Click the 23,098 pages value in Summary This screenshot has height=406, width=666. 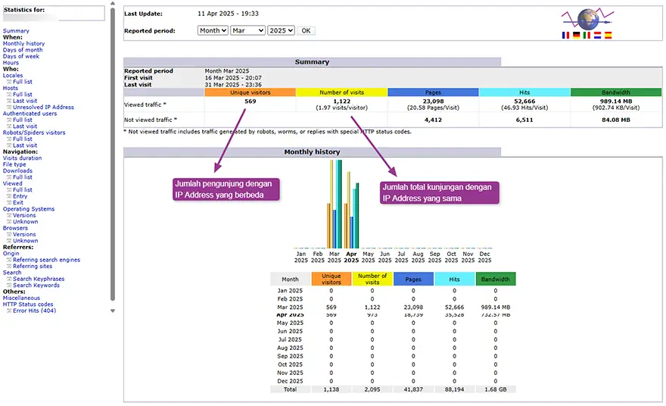click(433, 101)
